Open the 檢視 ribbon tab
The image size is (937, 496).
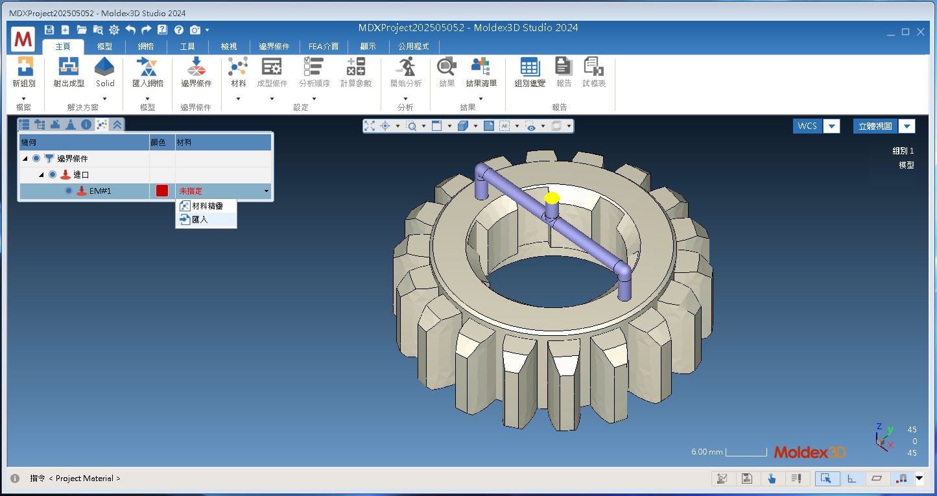(229, 47)
